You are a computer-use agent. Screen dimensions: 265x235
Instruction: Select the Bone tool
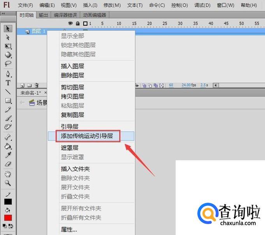[8, 137]
